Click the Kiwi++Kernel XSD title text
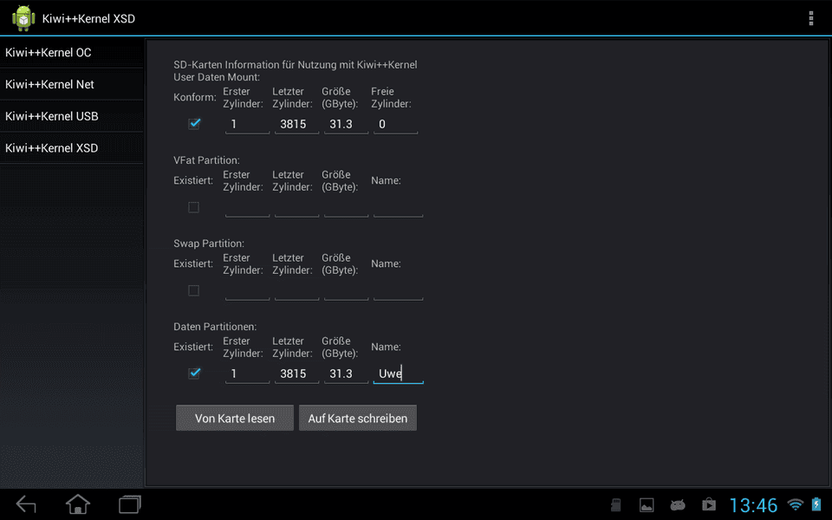832x520 pixels. coord(88,18)
